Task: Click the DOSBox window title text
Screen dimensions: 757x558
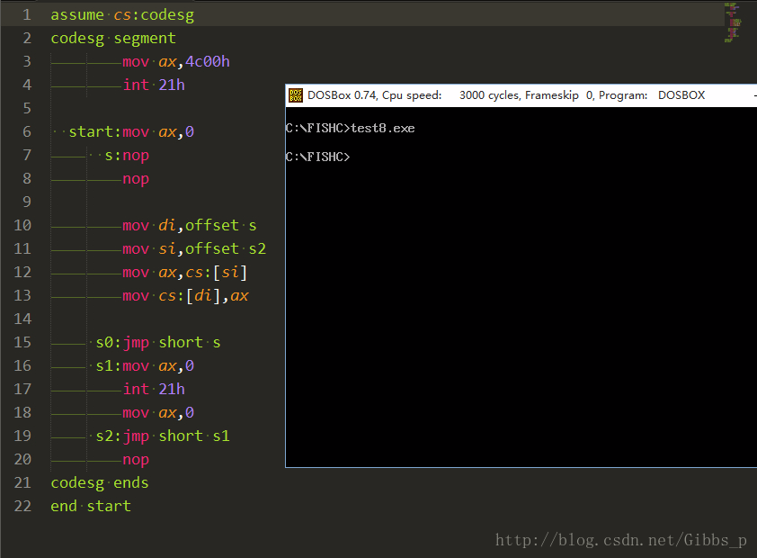Action: (x=506, y=95)
